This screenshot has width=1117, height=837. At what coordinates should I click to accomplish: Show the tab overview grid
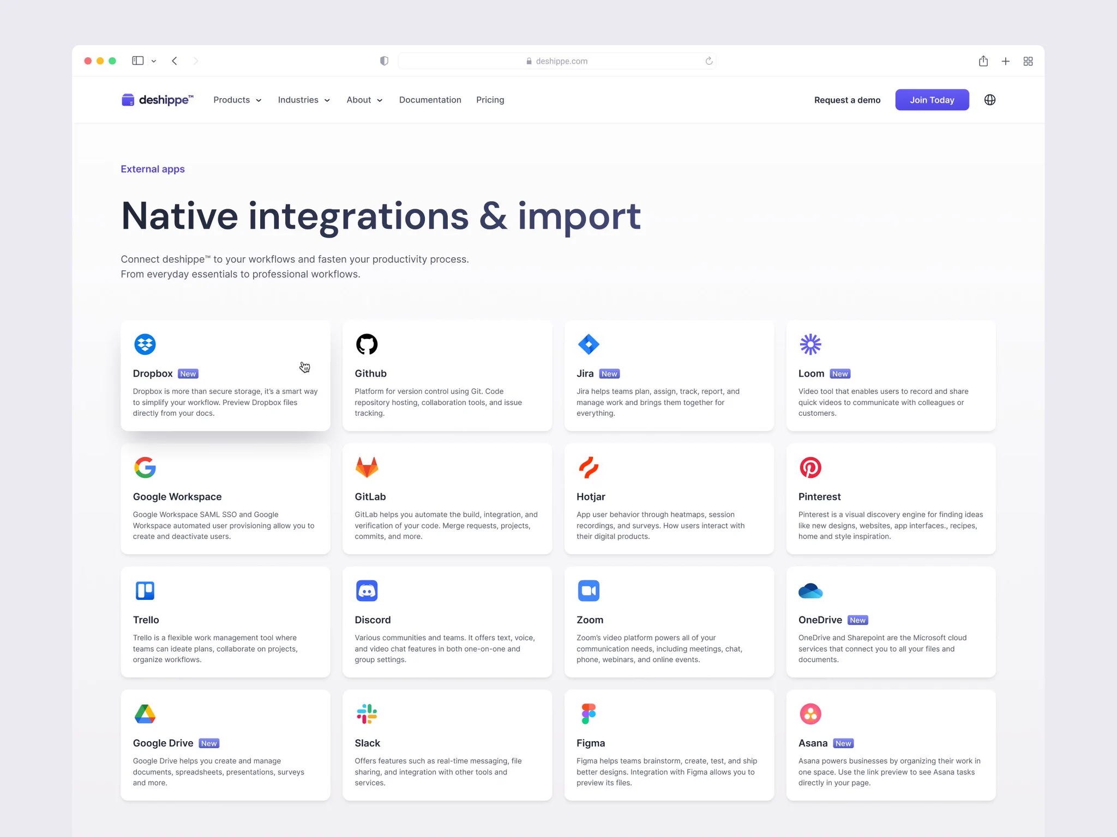[x=1028, y=62]
